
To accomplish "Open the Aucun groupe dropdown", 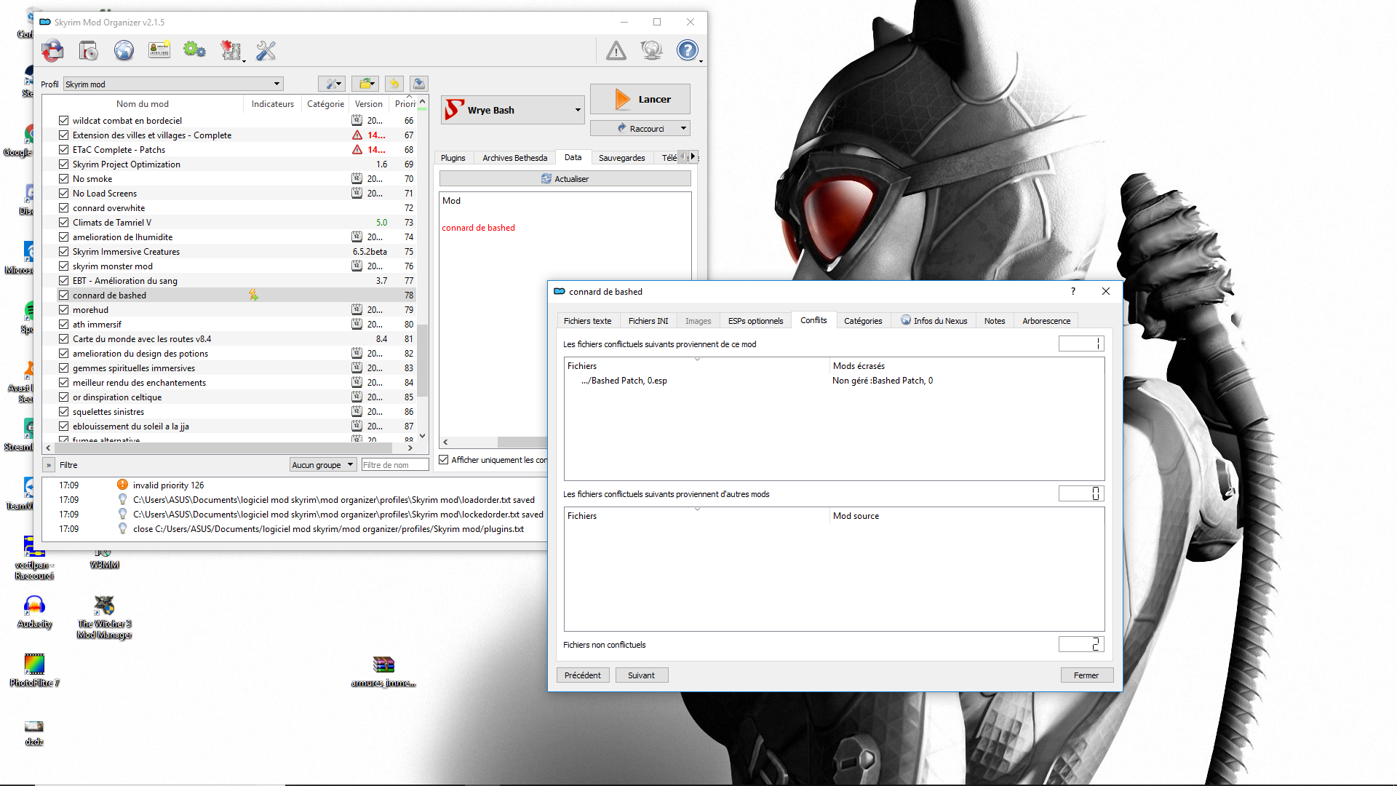I will (x=322, y=465).
